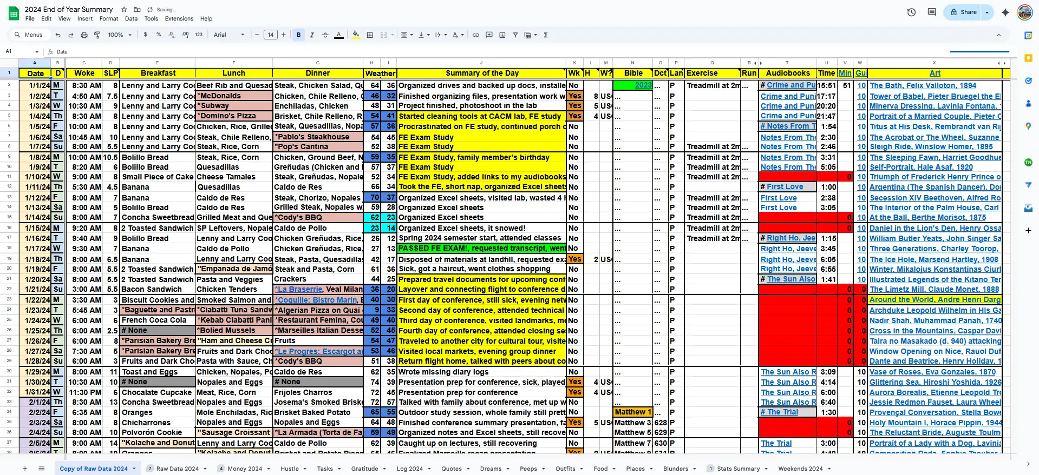This screenshot has height=475, width=1039.
Task: Open Art column header link
Action: coord(935,73)
